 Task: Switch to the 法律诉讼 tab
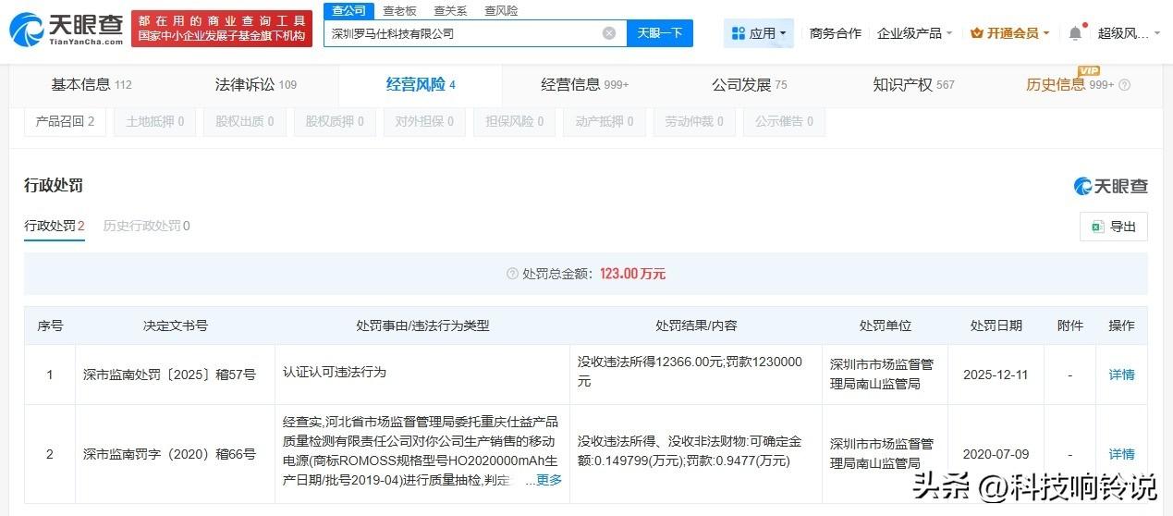coord(256,85)
